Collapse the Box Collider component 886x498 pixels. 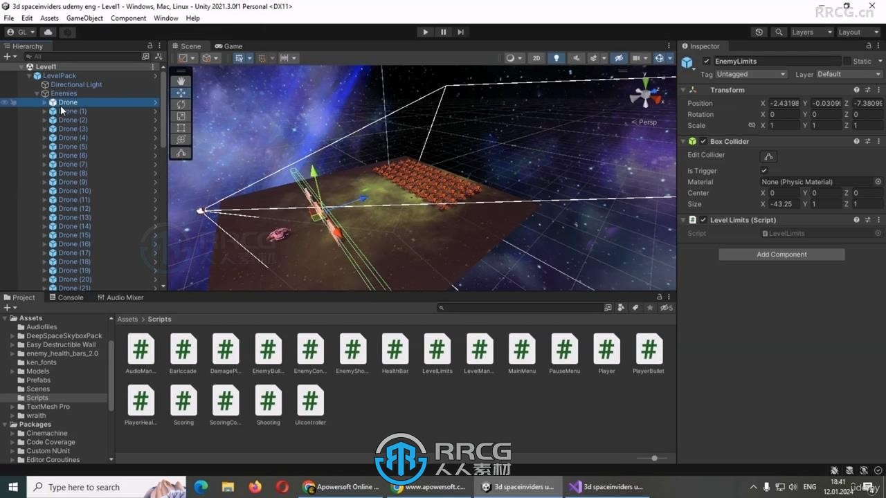(682, 141)
